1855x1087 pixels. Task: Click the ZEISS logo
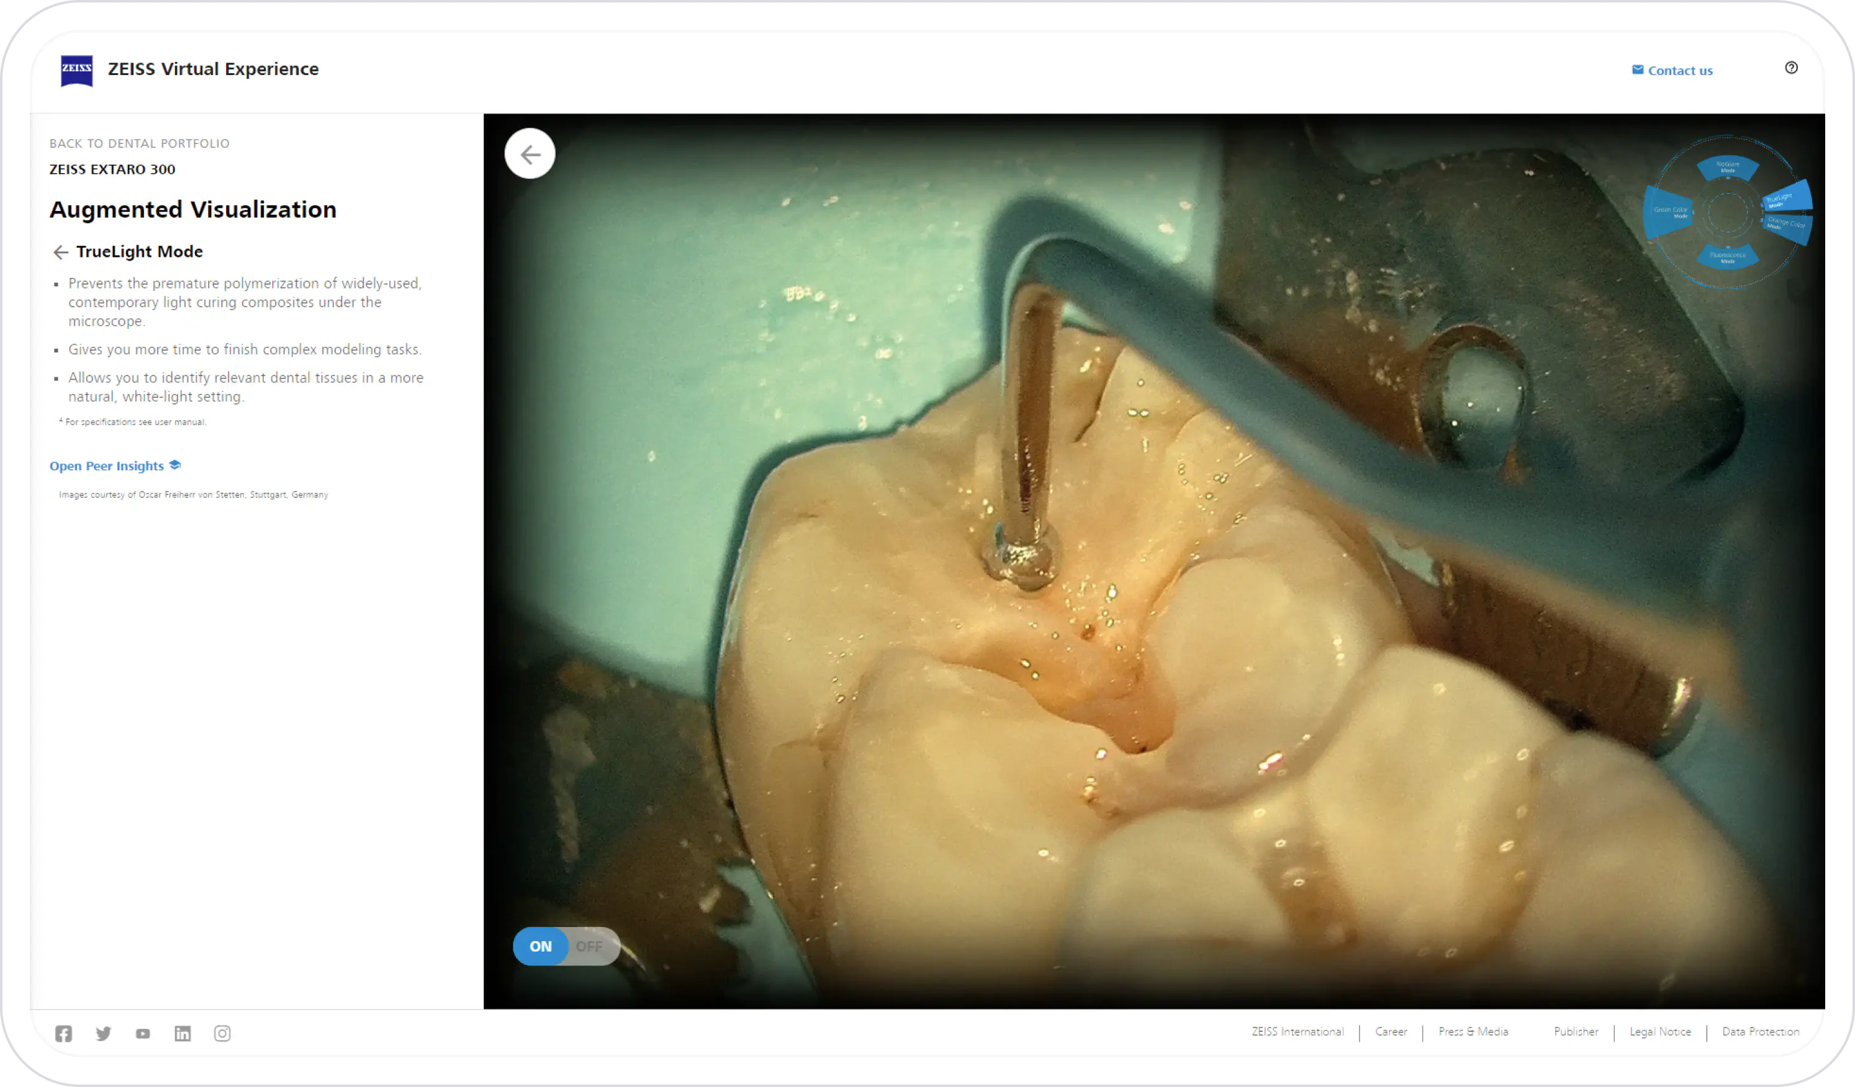pyautogui.click(x=76, y=70)
